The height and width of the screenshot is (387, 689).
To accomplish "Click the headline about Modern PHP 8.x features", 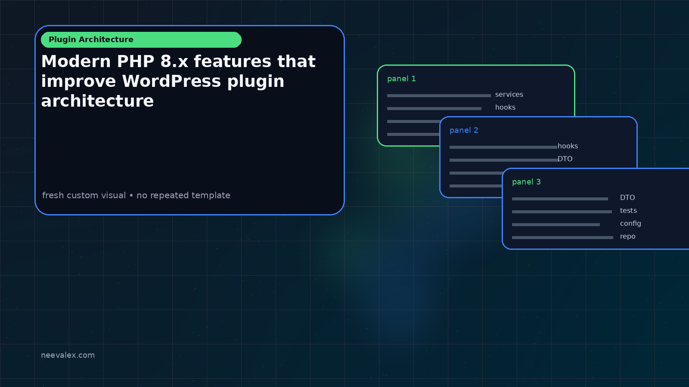I will click(x=178, y=81).
